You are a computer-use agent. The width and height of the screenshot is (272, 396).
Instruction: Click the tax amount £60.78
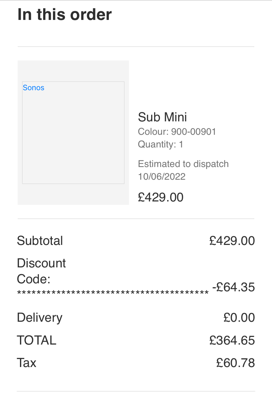236,363
